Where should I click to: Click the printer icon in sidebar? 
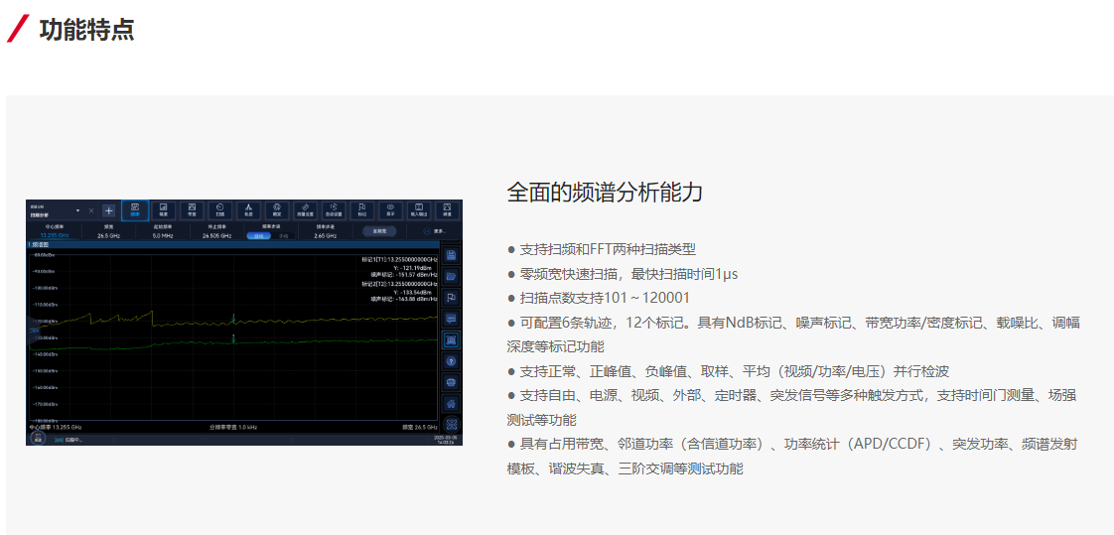(x=451, y=382)
